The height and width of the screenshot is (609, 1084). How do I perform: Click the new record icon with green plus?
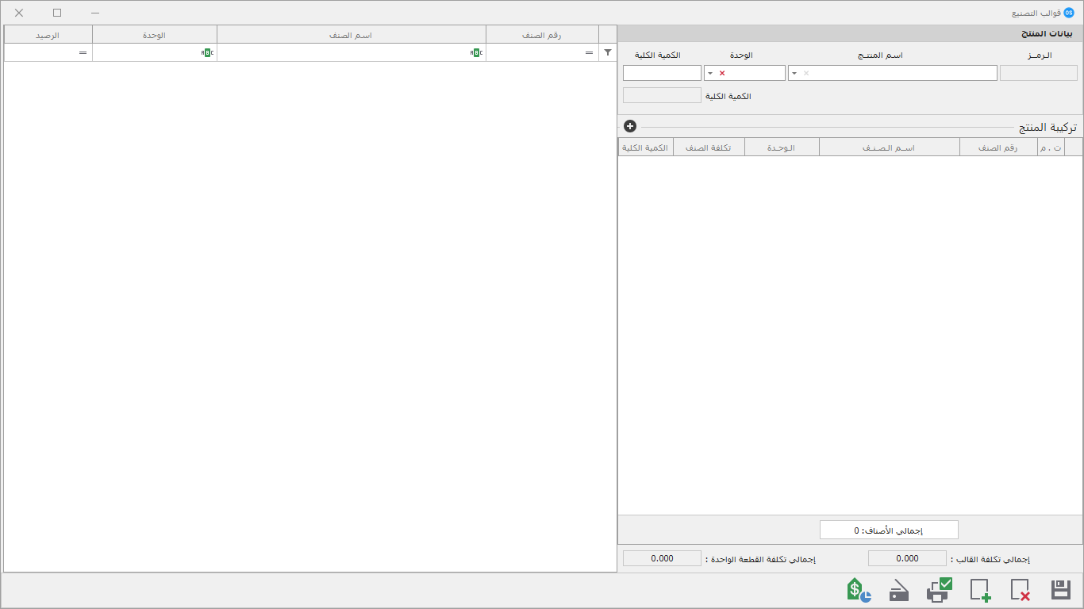(x=981, y=590)
